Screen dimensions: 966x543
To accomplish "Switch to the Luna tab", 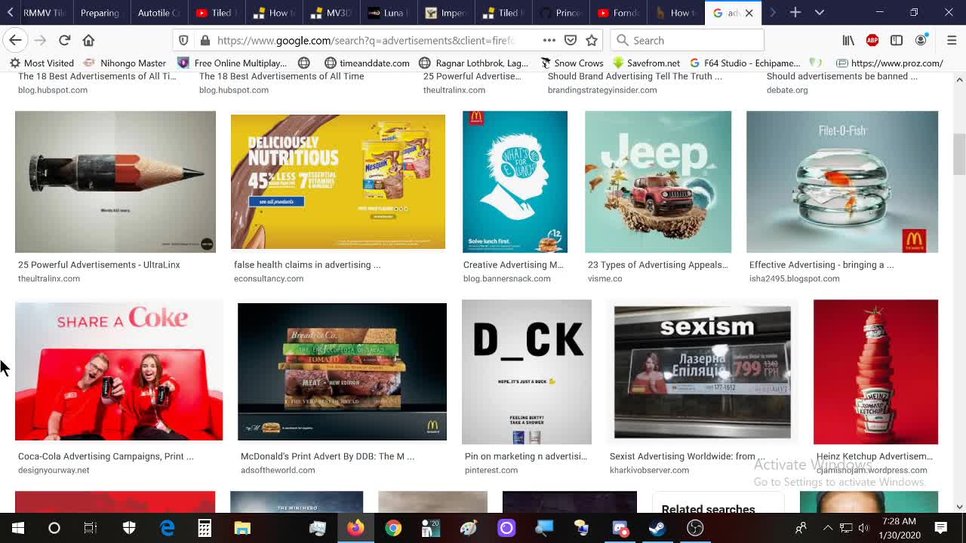I will click(389, 13).
